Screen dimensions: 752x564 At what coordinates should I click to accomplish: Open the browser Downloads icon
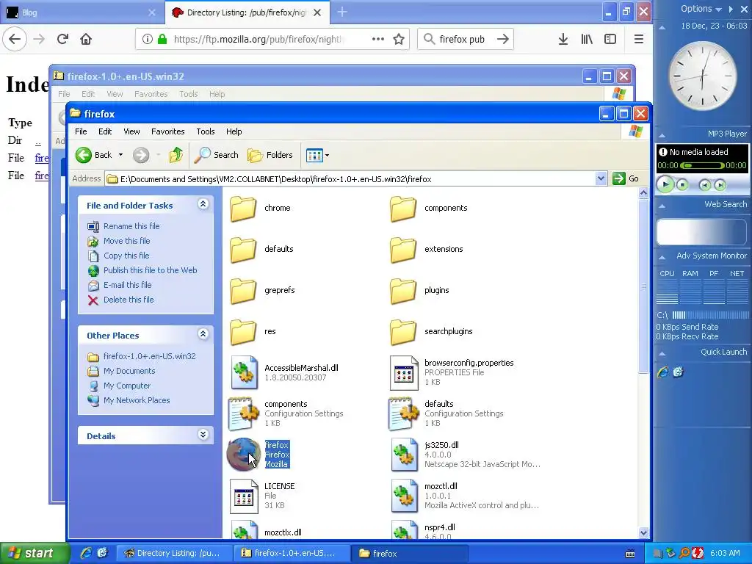click(563, 39)
